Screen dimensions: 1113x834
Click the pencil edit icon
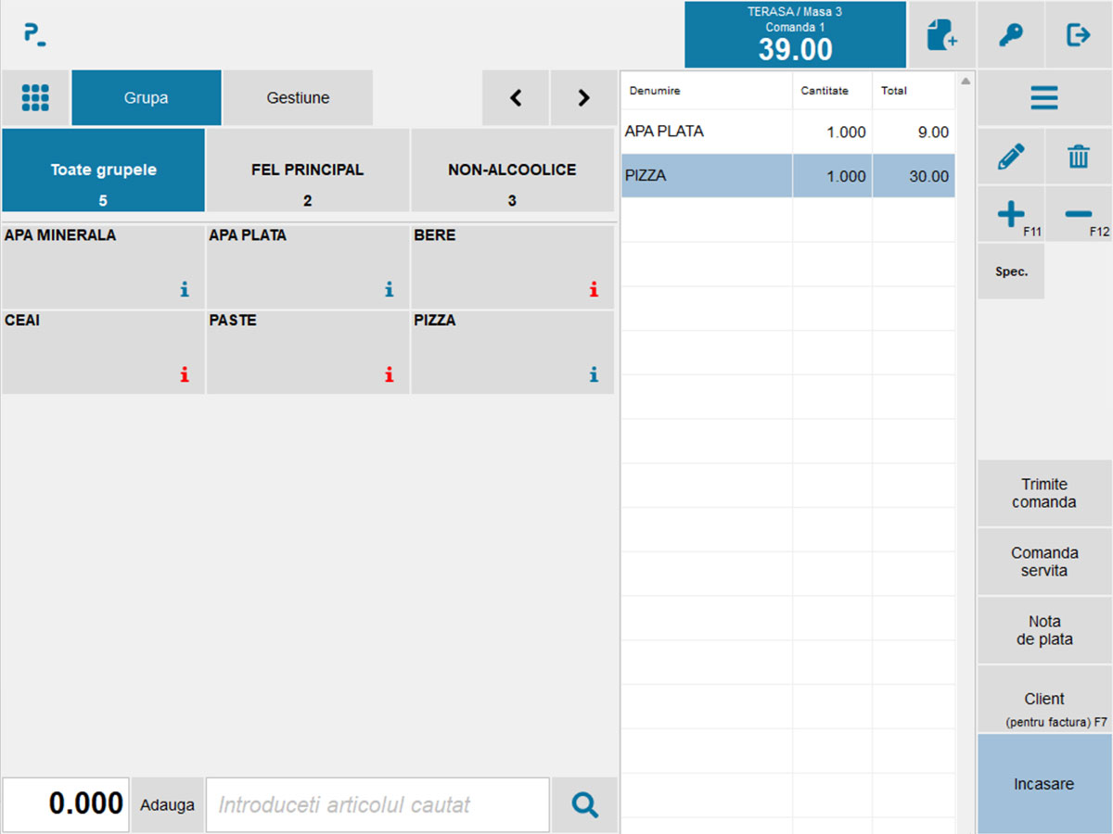(x=1010, y=157)
